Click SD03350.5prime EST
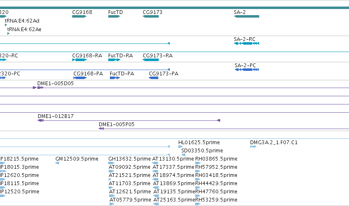349x206 pixels. click(x=183, y=155)
